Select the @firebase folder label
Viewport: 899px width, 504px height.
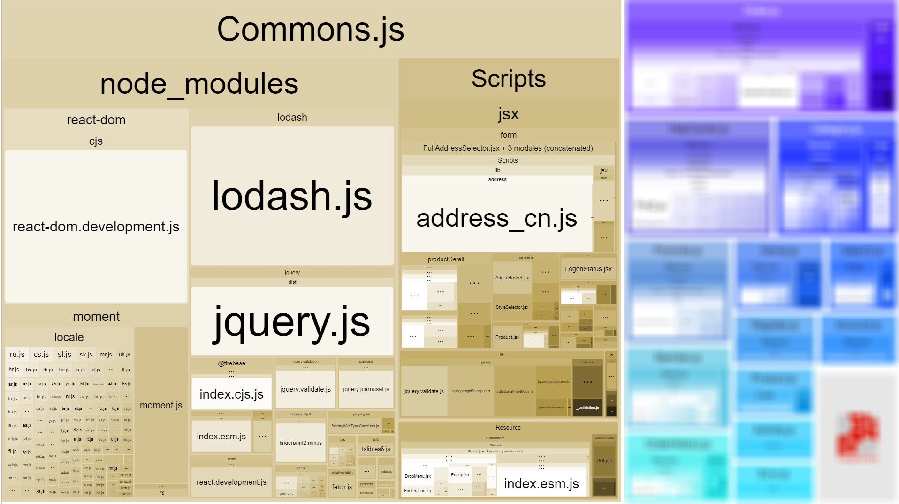pyautogui.click(x=231, y=363)
